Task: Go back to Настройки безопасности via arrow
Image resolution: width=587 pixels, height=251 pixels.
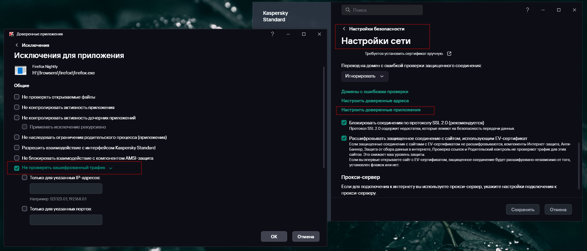Action: coord(344,29)
